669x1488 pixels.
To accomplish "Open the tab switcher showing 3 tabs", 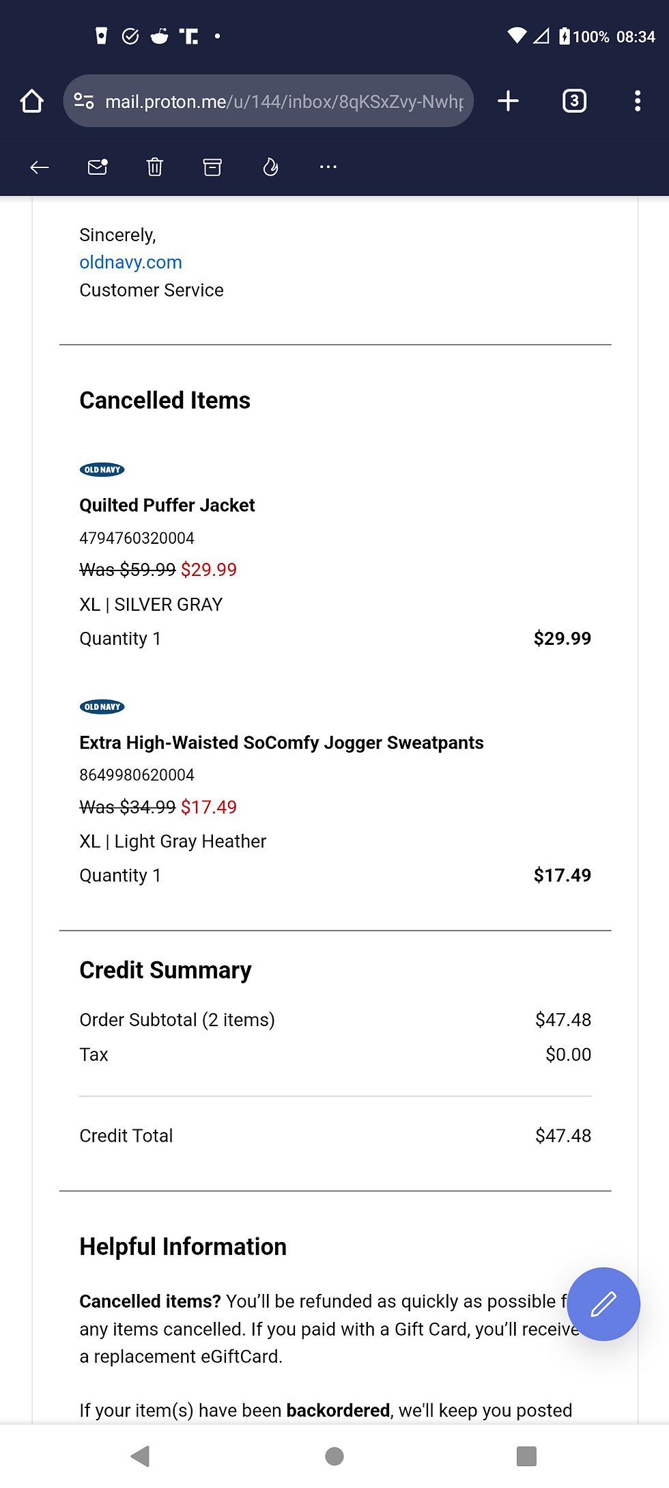I will 574,101.
